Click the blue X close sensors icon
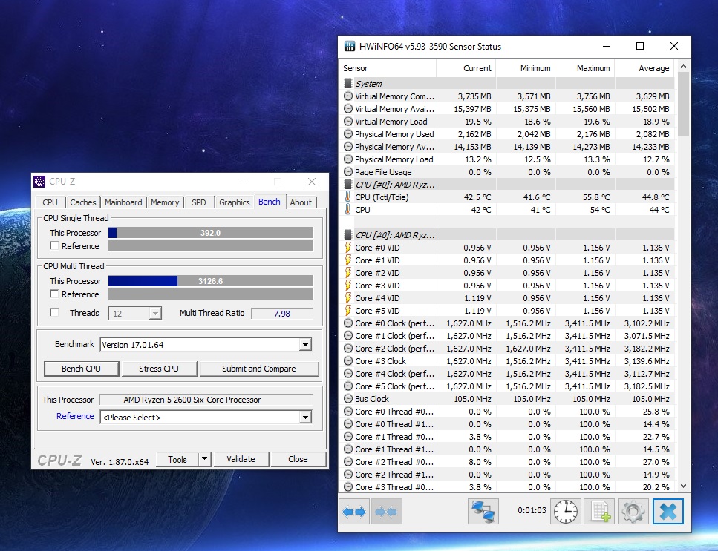This screenshot has width=718, height=551. (668, 511)
